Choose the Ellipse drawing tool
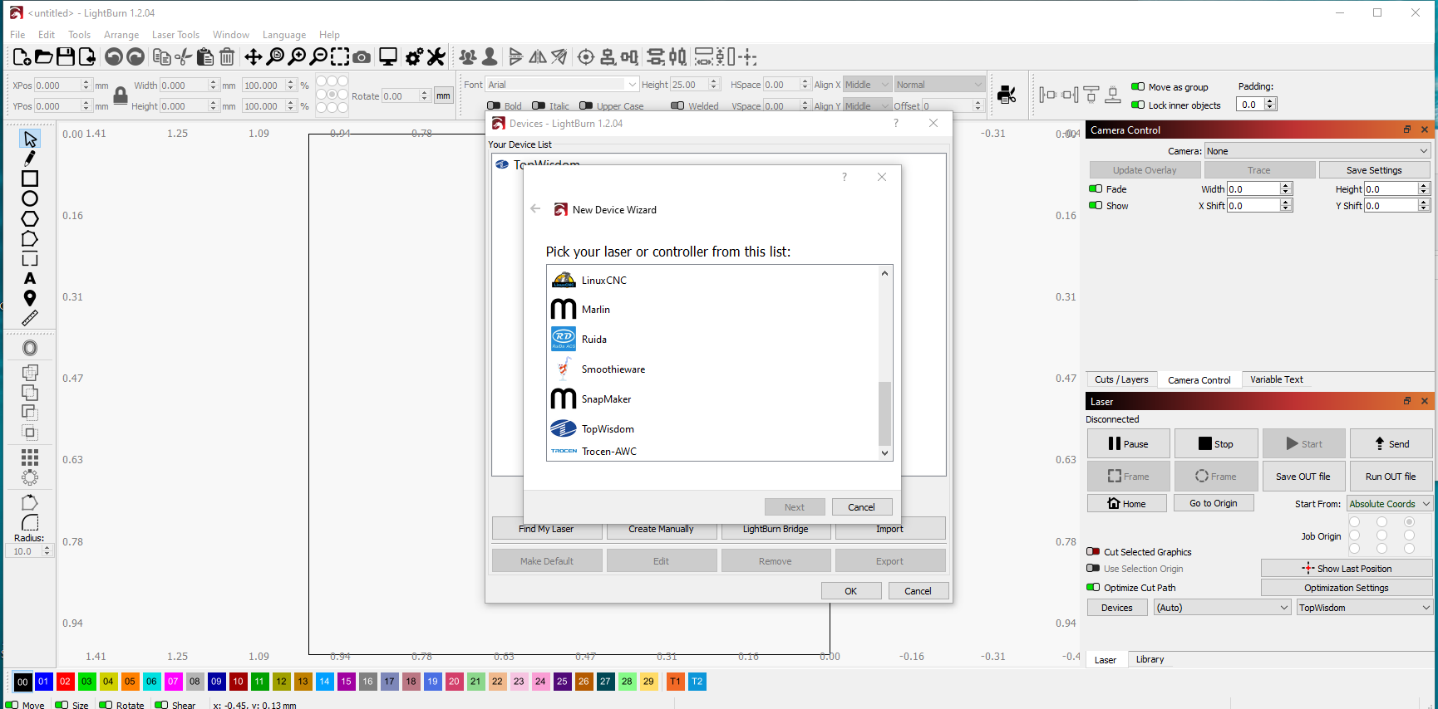Image resolution: width=1438 pixels, height=709 pixels. (30, 198)
